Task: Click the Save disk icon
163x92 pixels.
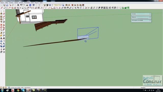Action: tap(7, 5)
